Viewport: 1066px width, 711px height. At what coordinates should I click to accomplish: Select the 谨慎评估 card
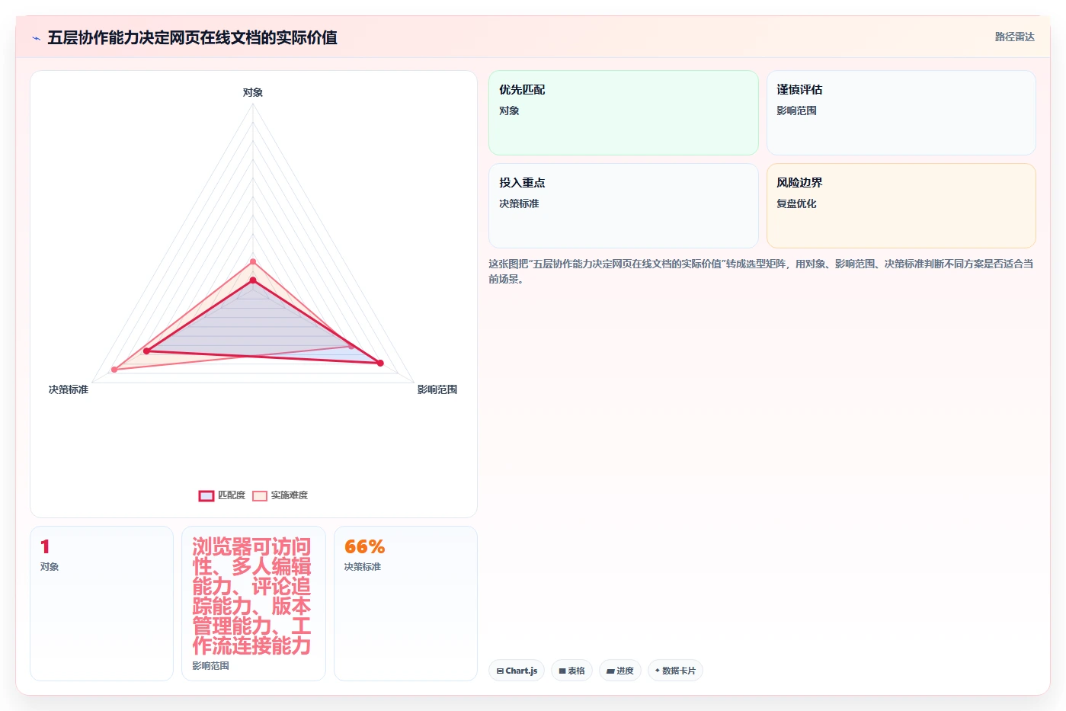[x=901, y=113]
